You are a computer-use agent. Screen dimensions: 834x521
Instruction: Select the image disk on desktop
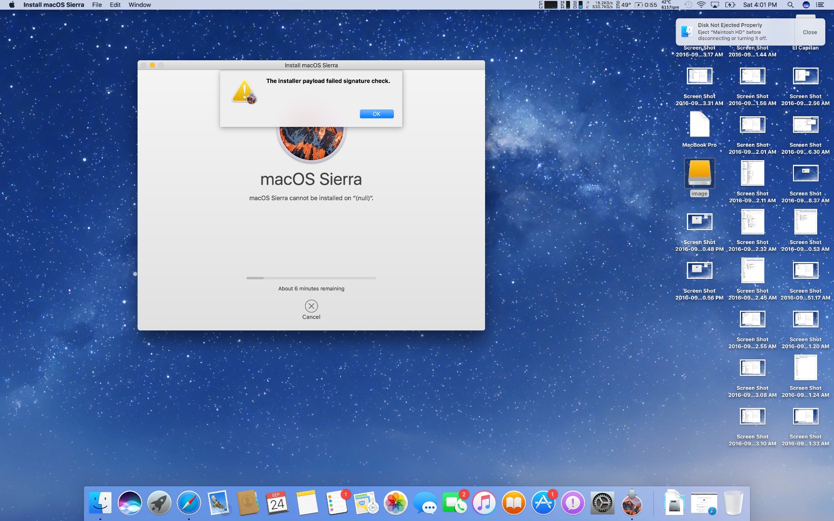(x=699, y=173)
